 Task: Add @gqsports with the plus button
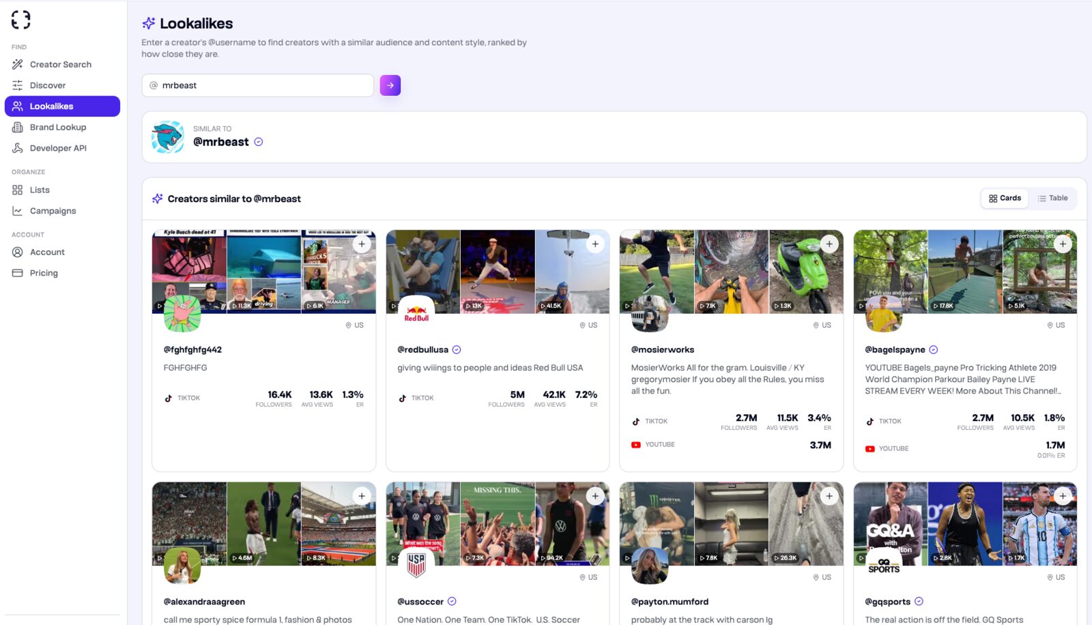1063,496
